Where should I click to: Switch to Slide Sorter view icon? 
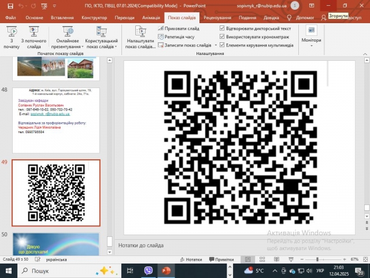pos(262,259)
